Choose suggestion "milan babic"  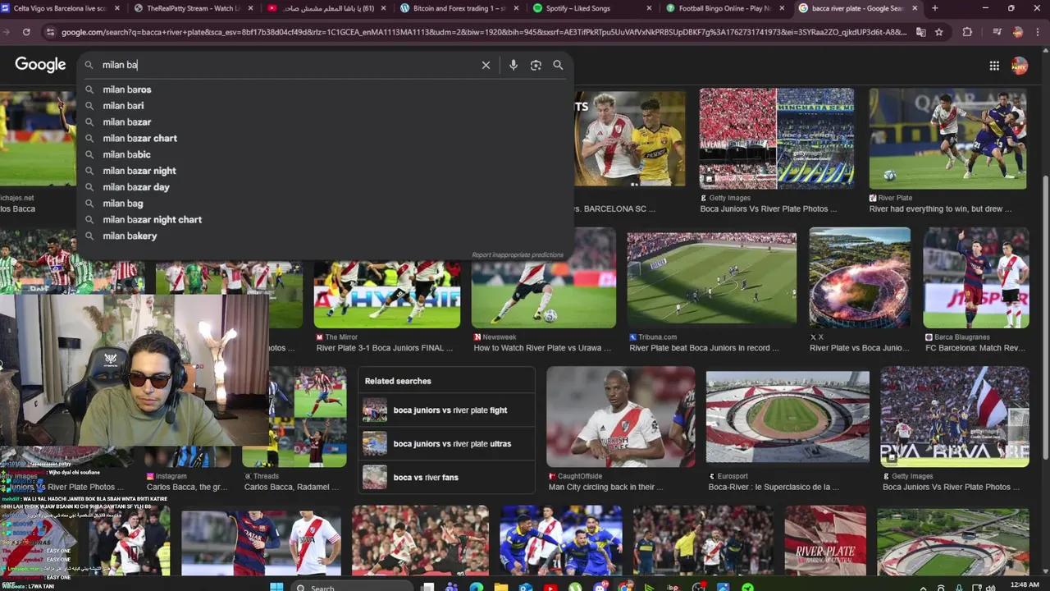click(325, 154)
